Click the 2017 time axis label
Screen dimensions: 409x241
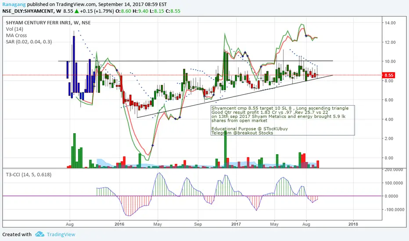click(236, 224)
